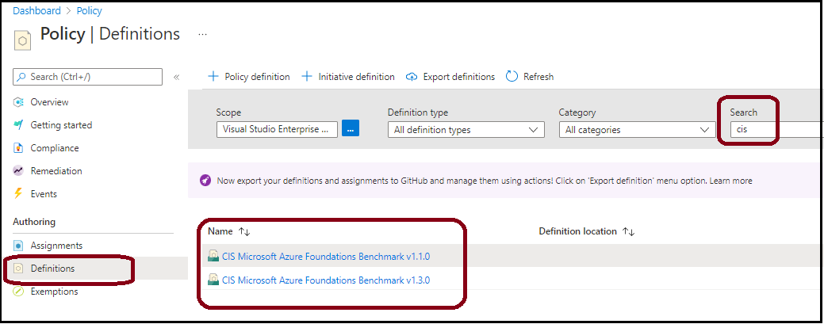Click the Assignments icon in the sidebar
824x324 pixels.
pos(19,246)
